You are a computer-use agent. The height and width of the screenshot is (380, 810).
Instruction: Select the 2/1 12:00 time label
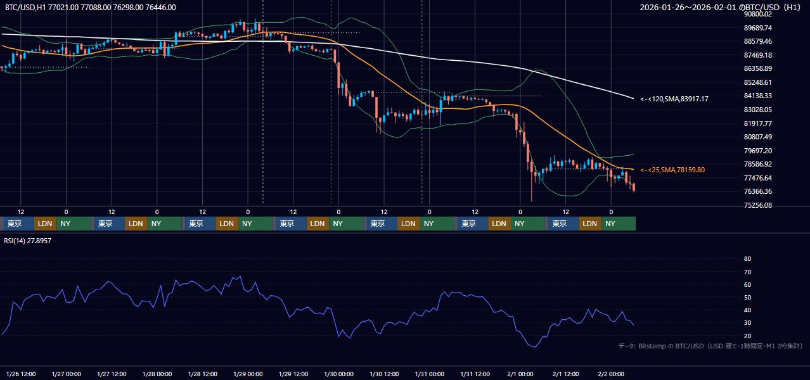565,374
